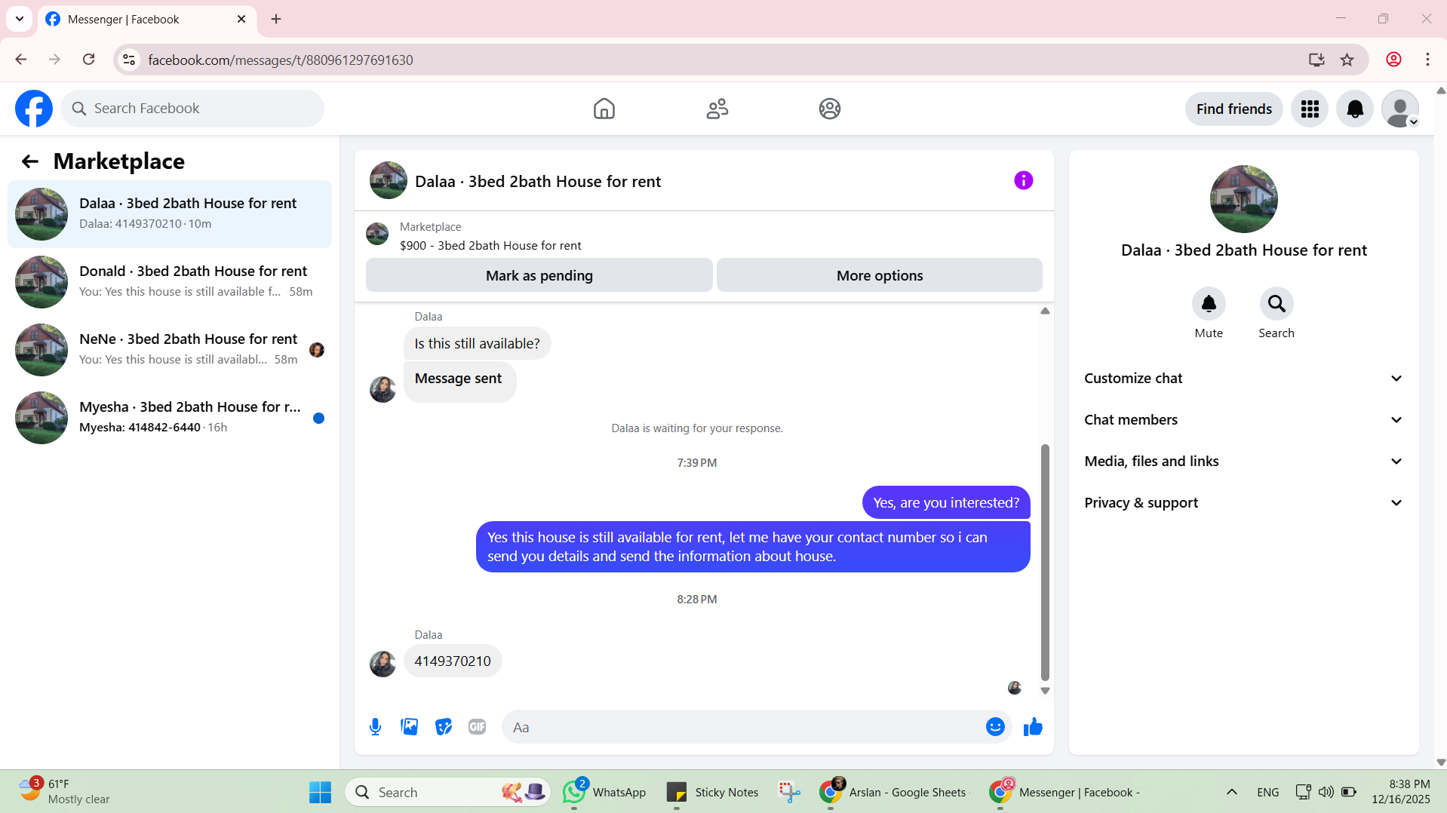1447x813 pixels.
Task: Click the chat scrollbar down arrow
Action: (x=1045, y=691)
